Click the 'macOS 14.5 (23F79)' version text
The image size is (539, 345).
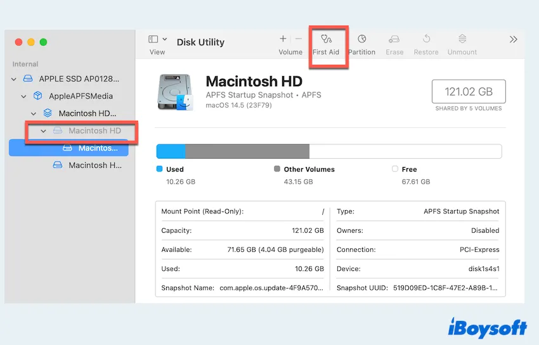point(238,105)
